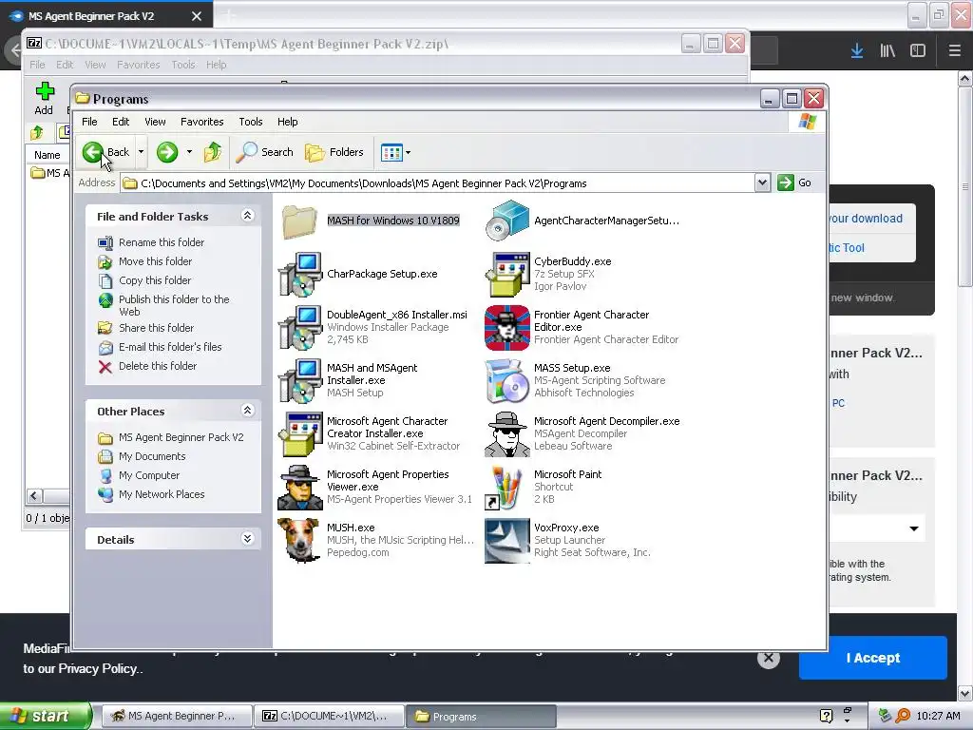Open the Firefox hamburger menu
Screen dimensions: 973x730
[x=955, y=51]
